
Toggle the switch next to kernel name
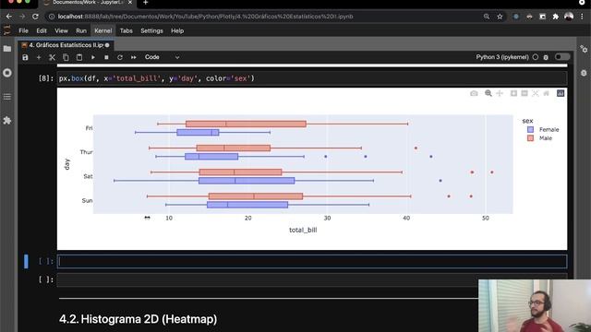[562, 57]
